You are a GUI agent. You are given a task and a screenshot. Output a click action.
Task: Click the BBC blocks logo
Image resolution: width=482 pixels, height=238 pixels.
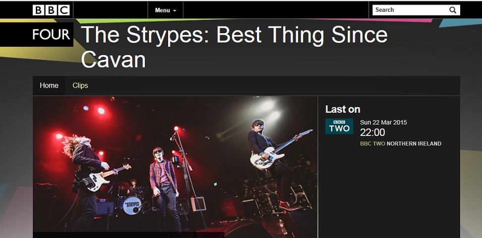tap(52, 10)
